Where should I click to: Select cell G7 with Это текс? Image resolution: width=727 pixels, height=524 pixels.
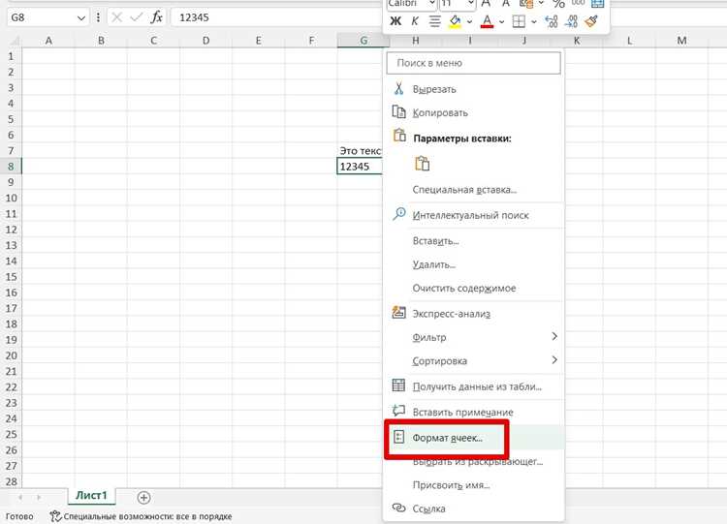click(360, 150)
